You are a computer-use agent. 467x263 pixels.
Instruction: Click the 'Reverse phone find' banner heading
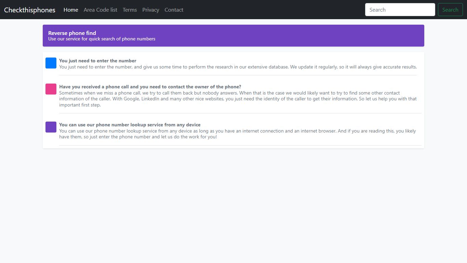72,33
